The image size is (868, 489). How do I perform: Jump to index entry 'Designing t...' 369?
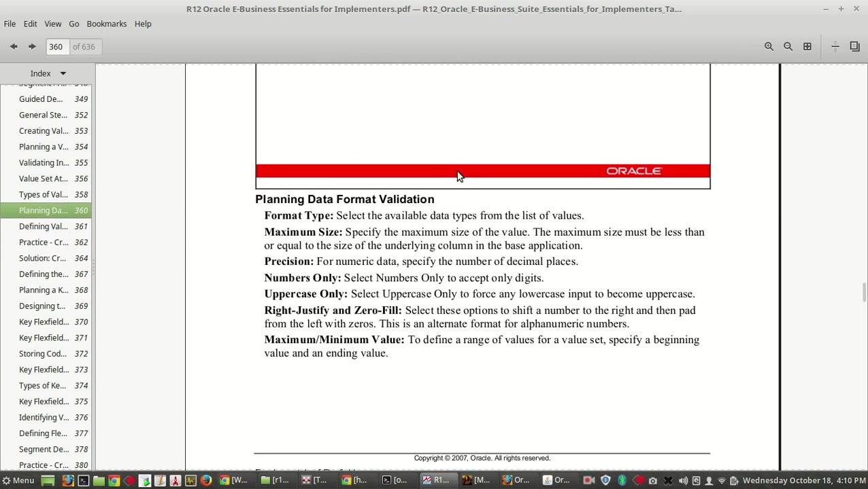coord(46,306)
